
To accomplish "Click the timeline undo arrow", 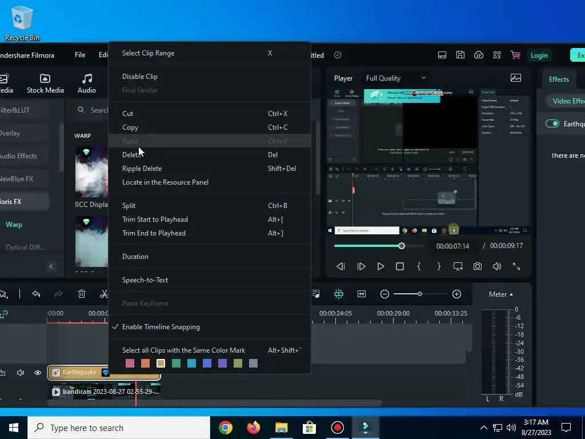I will (x=36, y=294).
